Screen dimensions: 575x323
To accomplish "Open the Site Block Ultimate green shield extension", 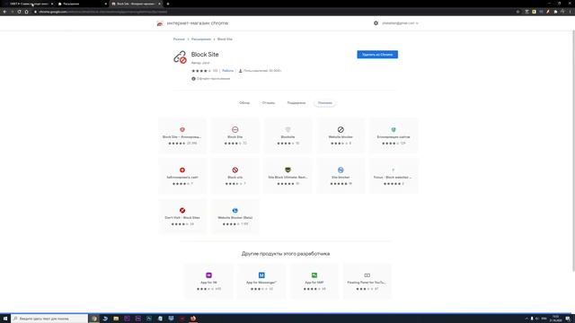I will pos(287,176).
